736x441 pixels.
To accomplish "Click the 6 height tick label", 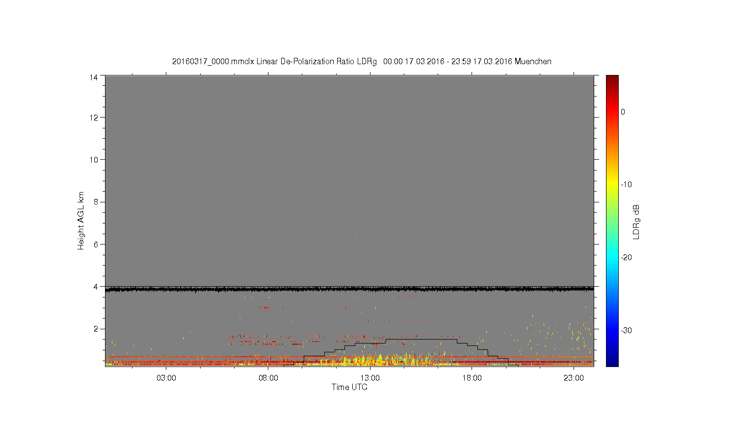I will (96, 244).
